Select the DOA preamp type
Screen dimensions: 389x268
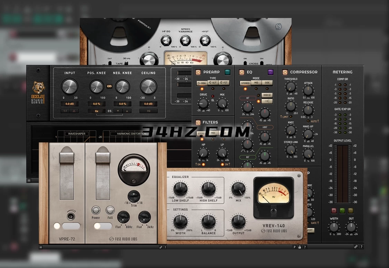(202, 83)
